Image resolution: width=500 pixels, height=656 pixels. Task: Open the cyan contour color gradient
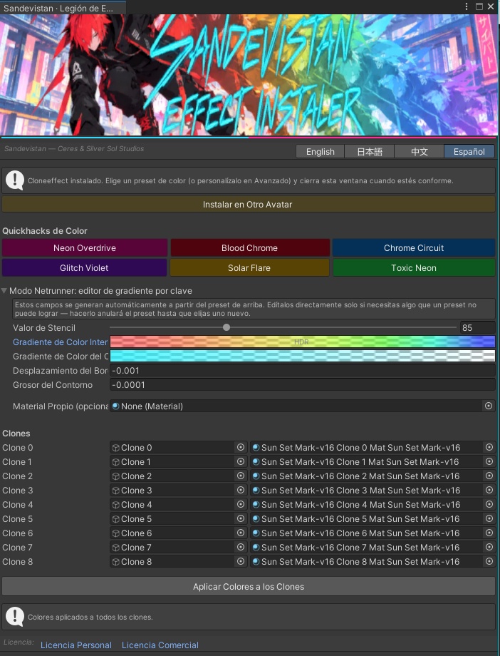[x=302, y=356]
